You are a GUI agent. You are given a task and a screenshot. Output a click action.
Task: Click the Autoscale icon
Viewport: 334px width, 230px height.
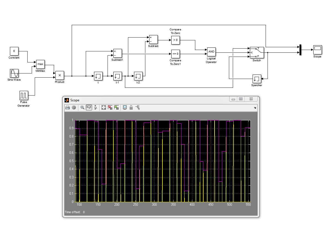coord(104,108)
